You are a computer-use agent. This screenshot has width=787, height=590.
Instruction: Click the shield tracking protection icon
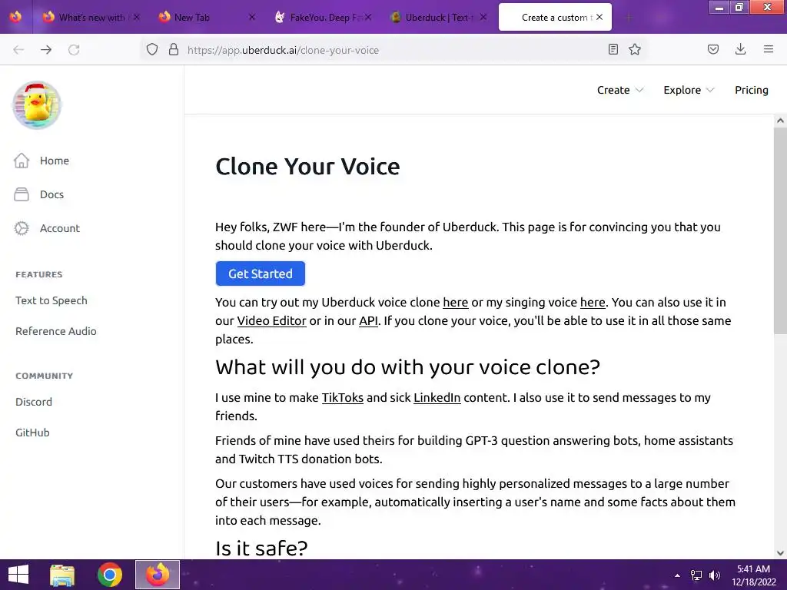(152, 50)
